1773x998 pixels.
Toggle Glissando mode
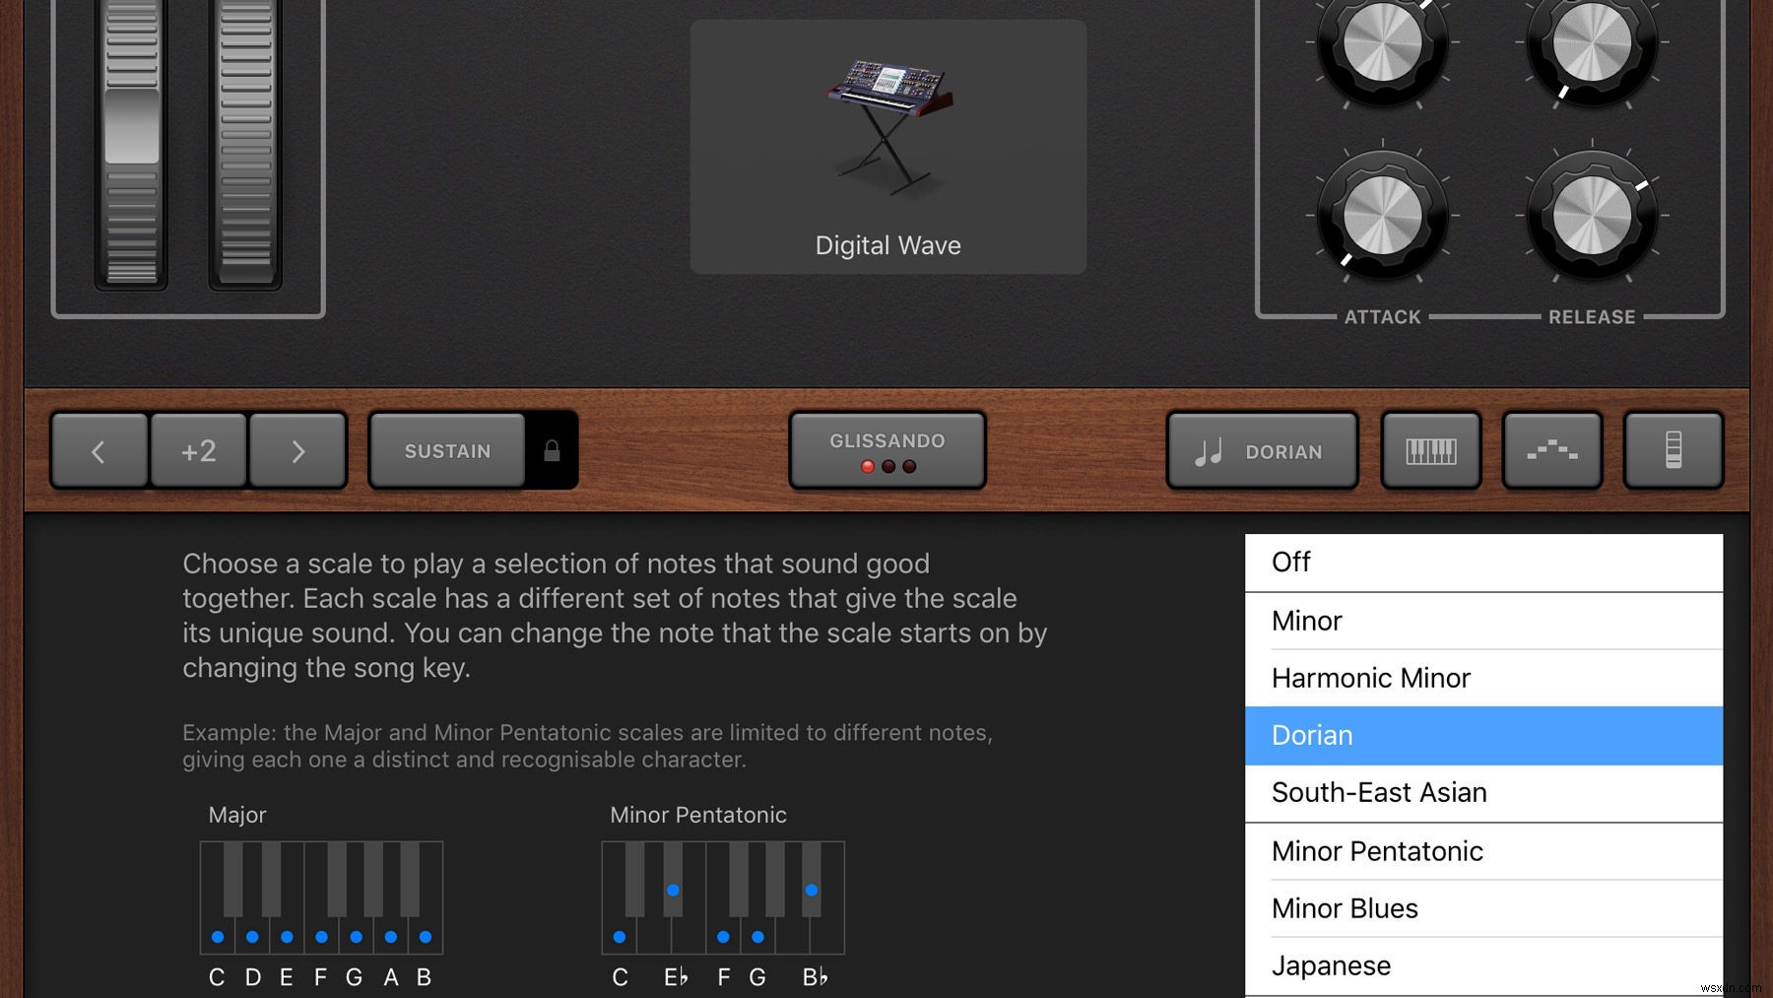coord(886,449)
